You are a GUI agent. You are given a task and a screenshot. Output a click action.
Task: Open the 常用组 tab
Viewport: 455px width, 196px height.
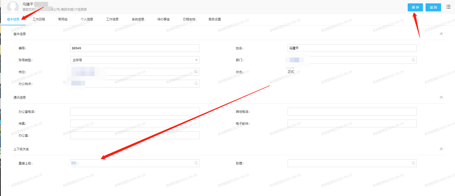(63, 19)
